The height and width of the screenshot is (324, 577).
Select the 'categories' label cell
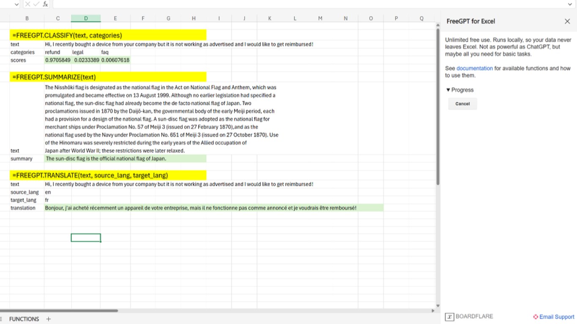coord(27,52)
